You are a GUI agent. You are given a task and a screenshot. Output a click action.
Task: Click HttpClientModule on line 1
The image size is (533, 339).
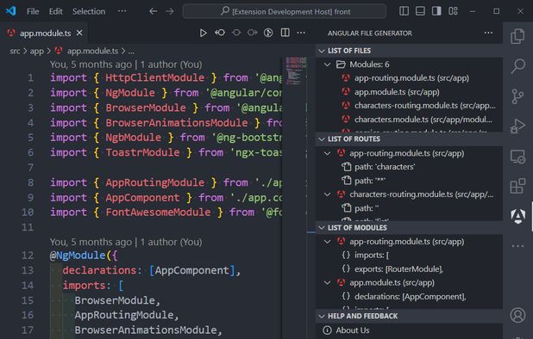tap(154, 77)
